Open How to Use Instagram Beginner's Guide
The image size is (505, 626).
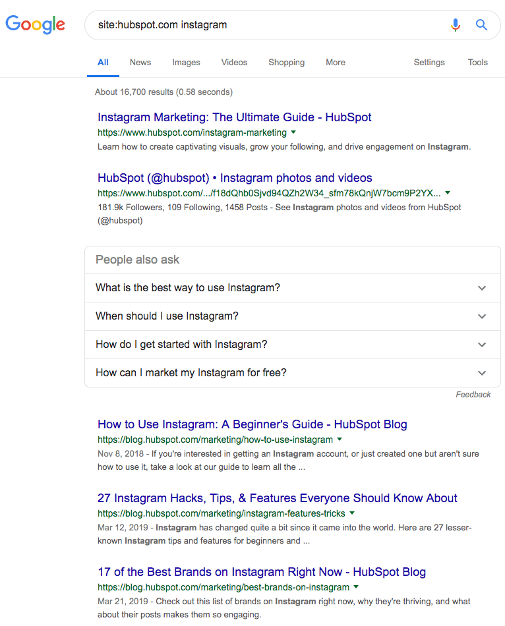pyautogui.click(x=252, y=424)
